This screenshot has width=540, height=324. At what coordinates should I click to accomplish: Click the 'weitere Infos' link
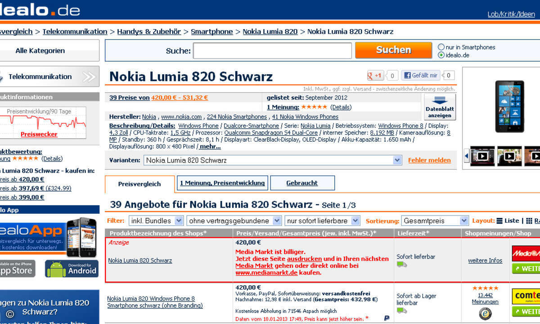tap(485, 261)
